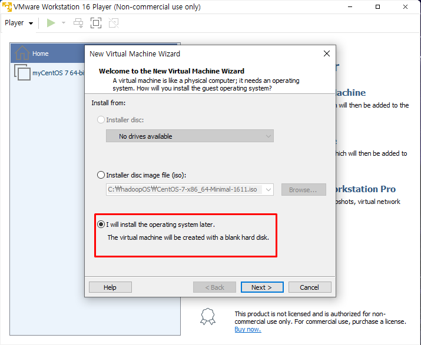Screen dimensions: 421x345
Task: Close the New Virtual Machine Wizard dialog
Action: coord(326,53)
